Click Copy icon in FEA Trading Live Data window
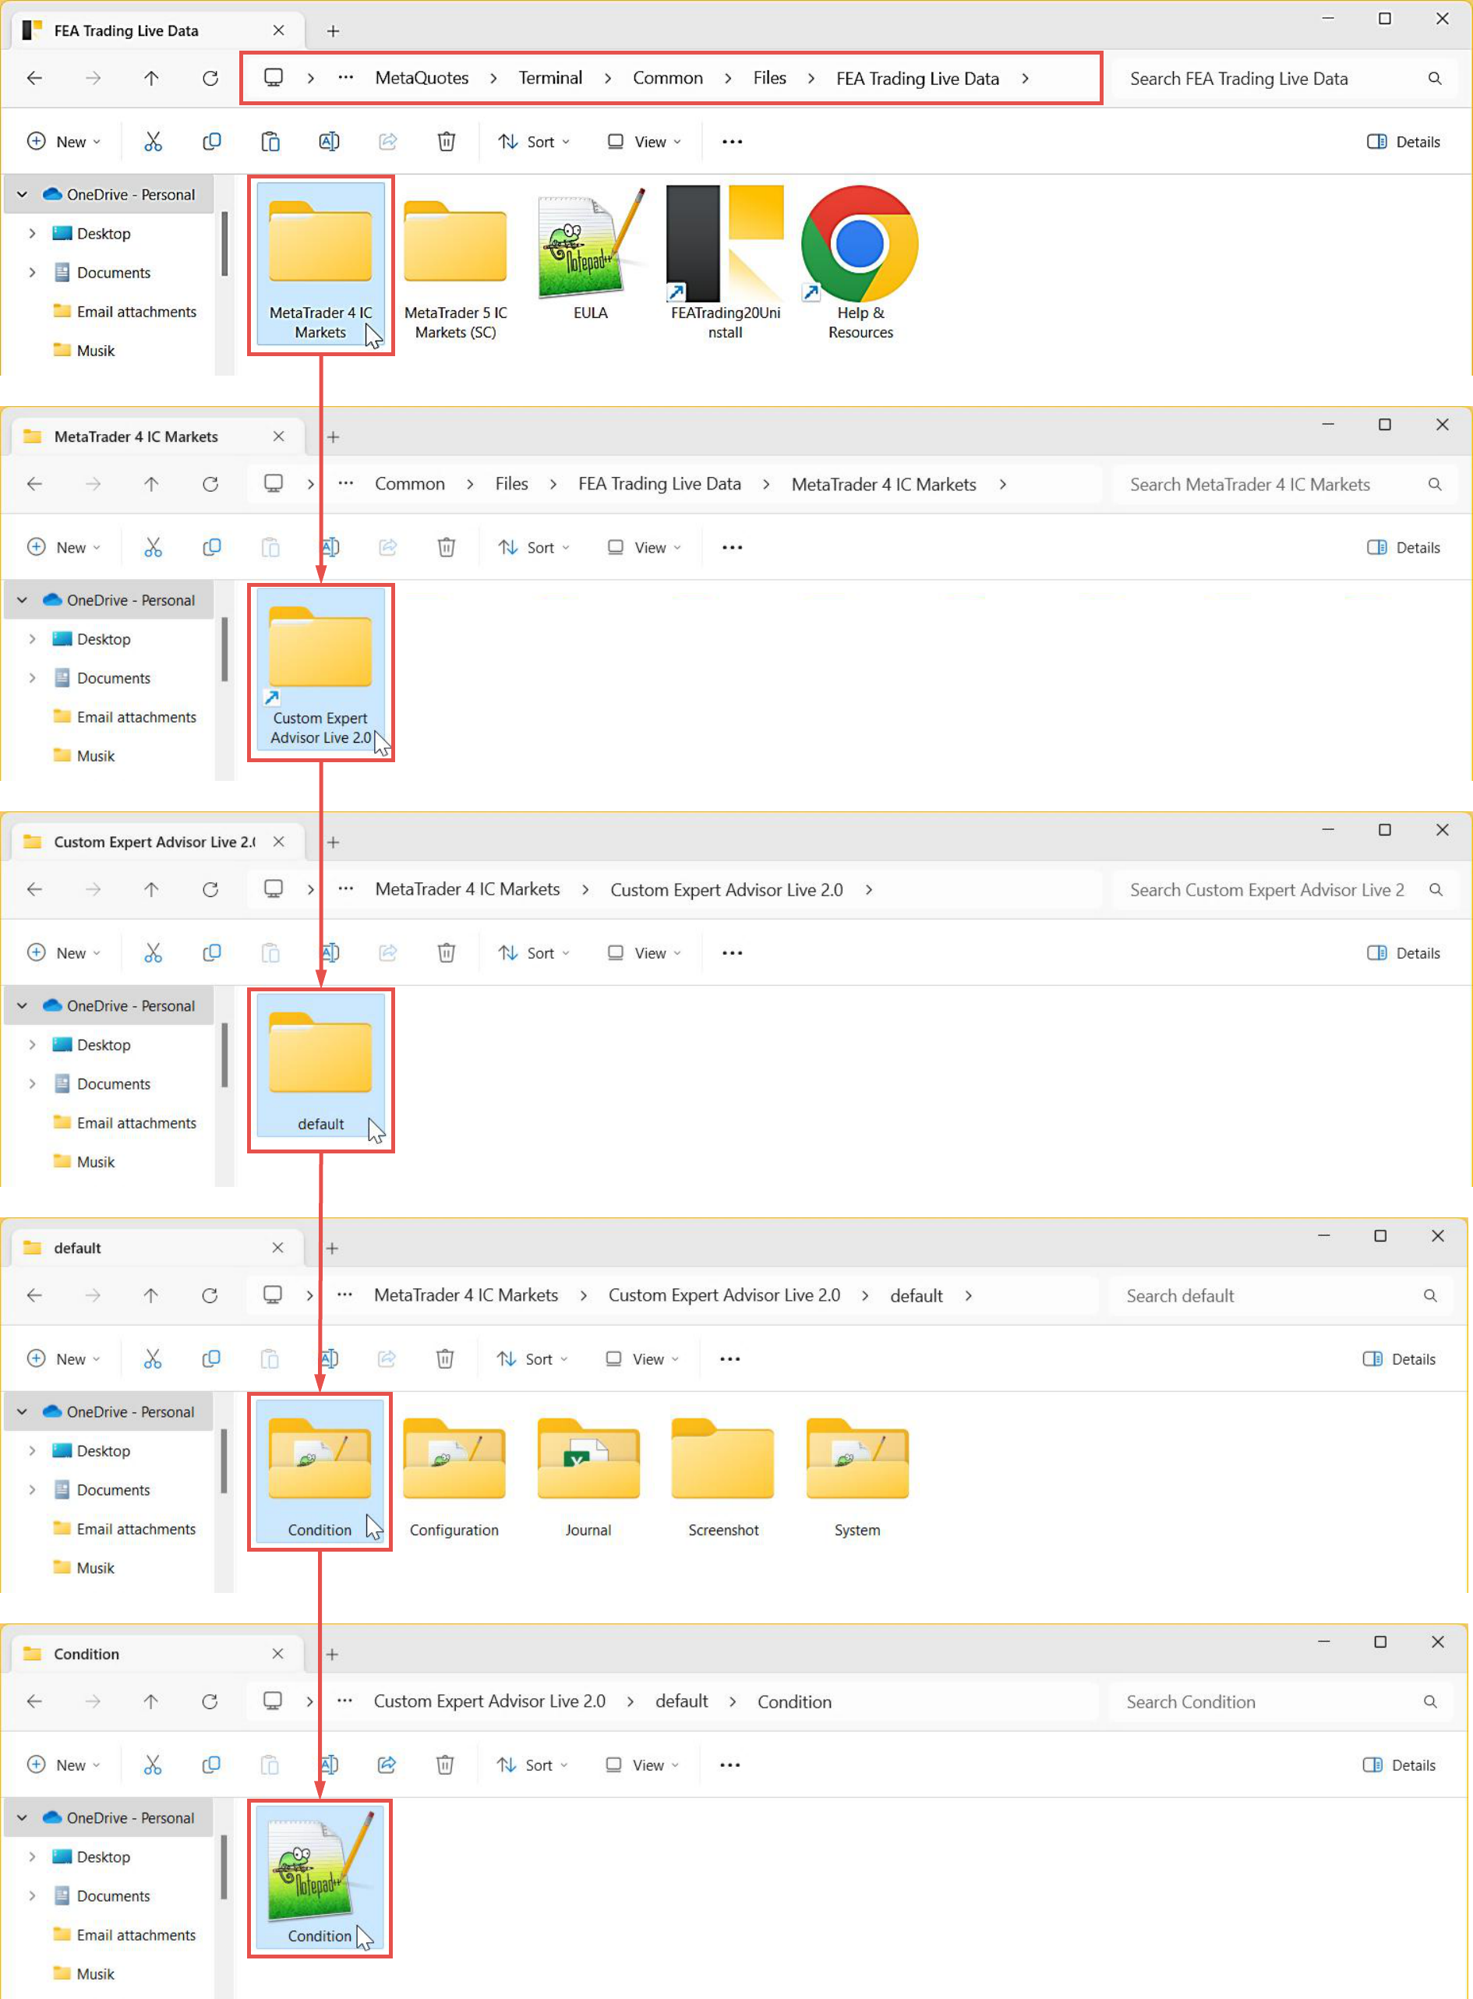1473x1999 pixels. click(x=211, y=142)
